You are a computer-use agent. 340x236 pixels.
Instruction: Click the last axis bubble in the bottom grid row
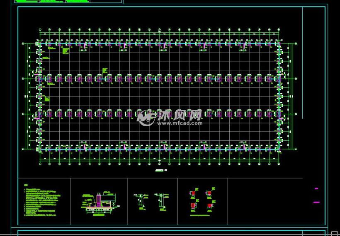tap(279, 164)
